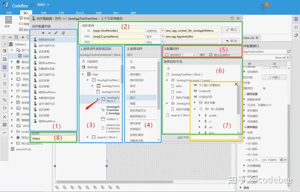This screenshot has height=192, width=300.
Task: Click the stacked windows icon on right sidebar
Action: click(x=296, y=35)
